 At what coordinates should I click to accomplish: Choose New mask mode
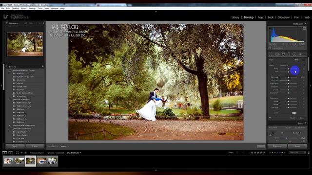[296, 60]
